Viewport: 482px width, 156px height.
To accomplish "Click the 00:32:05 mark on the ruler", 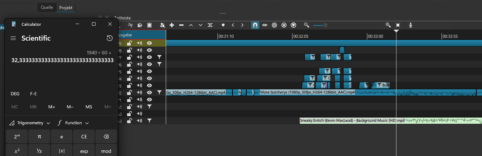I will (300, 36).
